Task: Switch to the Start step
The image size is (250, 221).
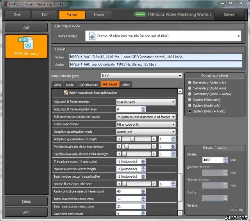Action: coord(18,15)
